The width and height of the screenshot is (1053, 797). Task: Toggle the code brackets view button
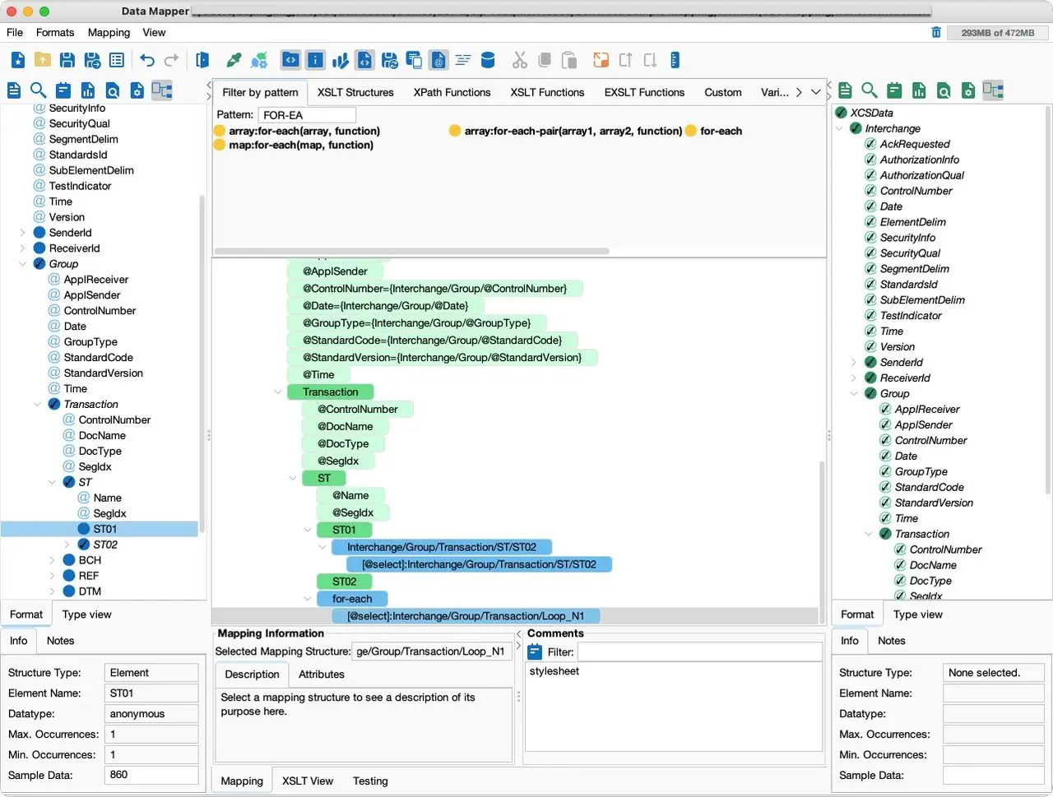pyautogui.click(x=290, y=60)
